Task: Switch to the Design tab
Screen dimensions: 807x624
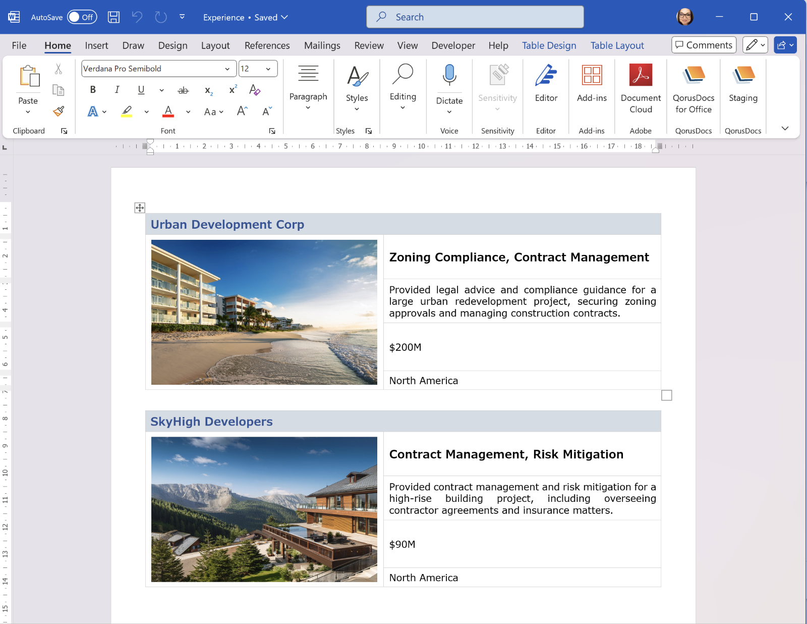Action: (172, 45)
